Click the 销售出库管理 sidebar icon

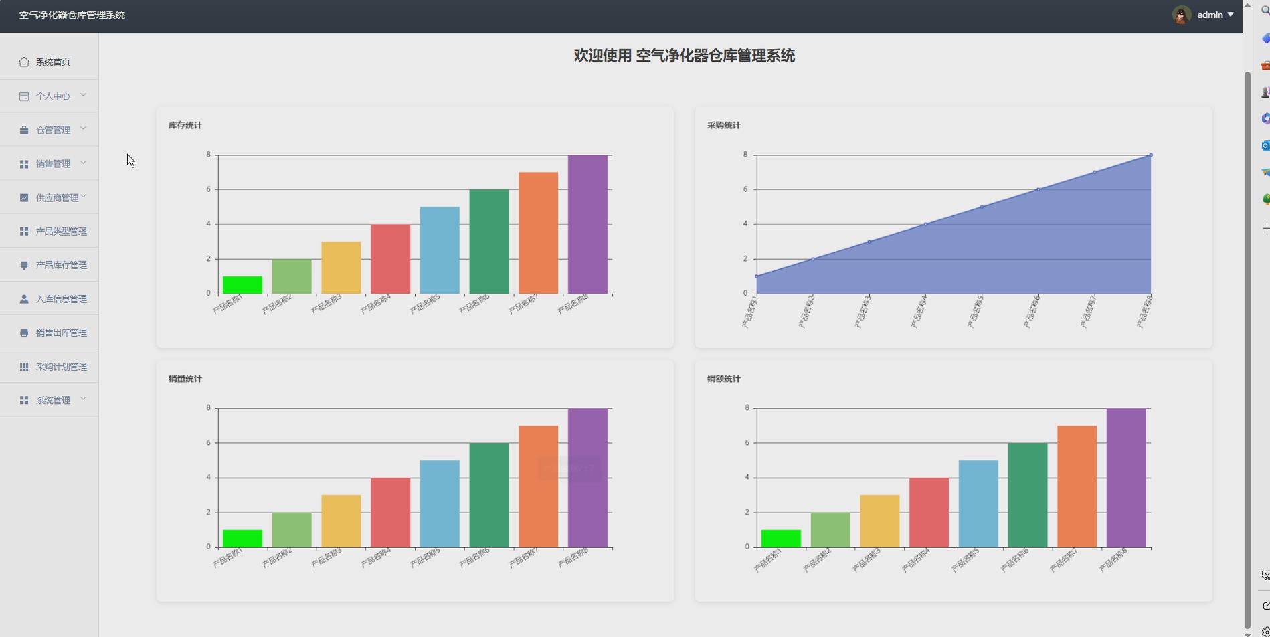tap(24, 333)
